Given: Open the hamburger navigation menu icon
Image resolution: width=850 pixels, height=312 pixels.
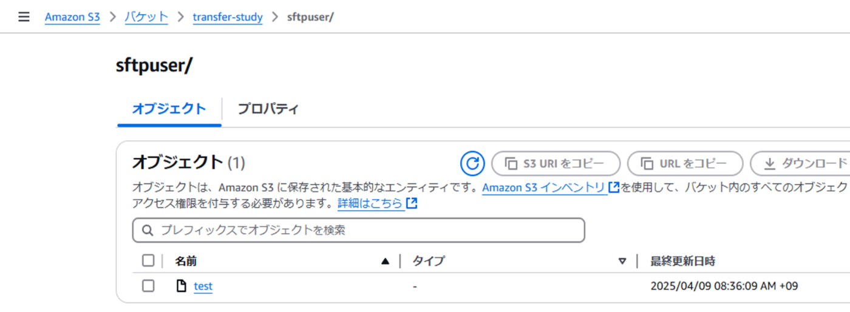Looking at the screenshot, I should (24, 17).
